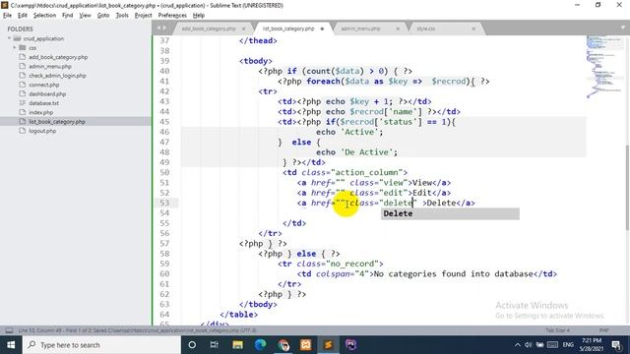Close the admin_menu.php tab
The height and width of the screenshot is (354, 630).
pos(398,29)
